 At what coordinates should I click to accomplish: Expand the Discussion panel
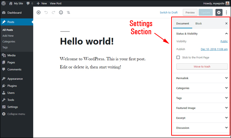pyautogui.click(x=201, y=128)
